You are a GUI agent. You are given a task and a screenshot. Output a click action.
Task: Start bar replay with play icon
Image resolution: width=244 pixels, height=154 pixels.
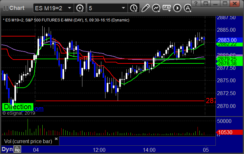177,8
